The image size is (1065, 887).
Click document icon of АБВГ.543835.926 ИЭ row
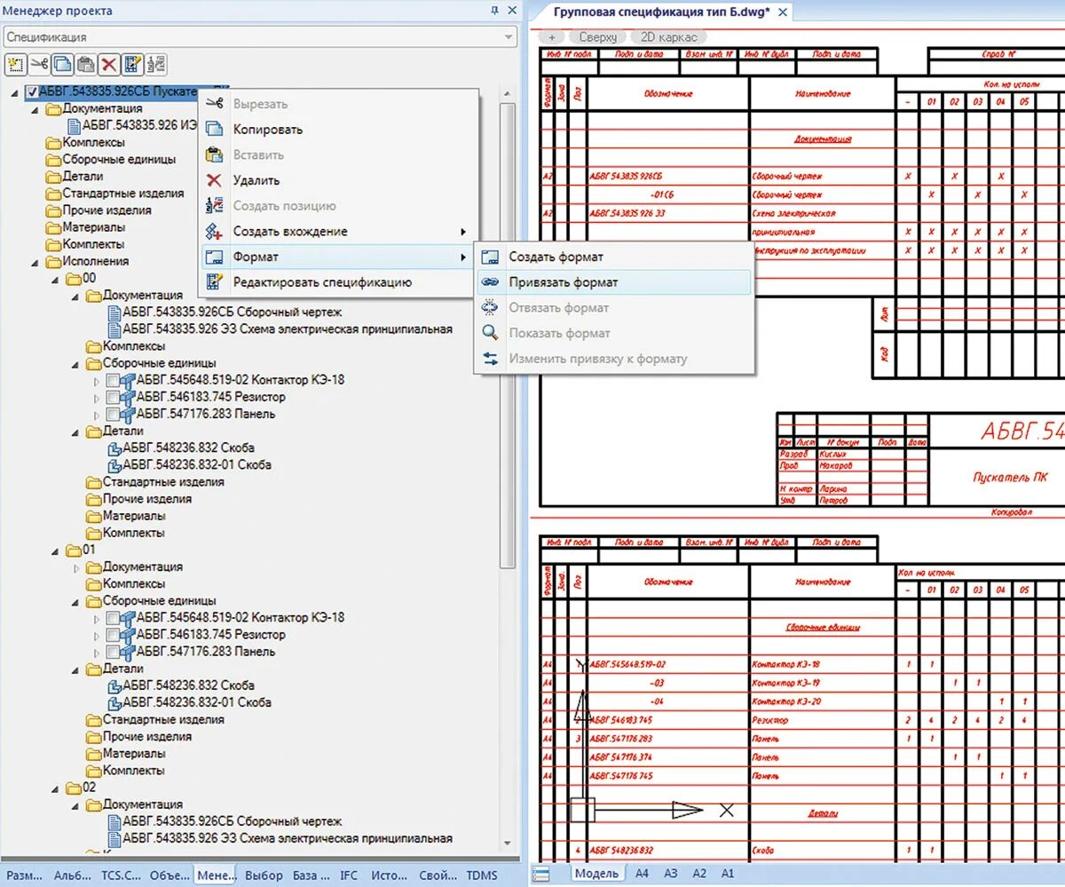pyautogui.click(x=74, y=125)
